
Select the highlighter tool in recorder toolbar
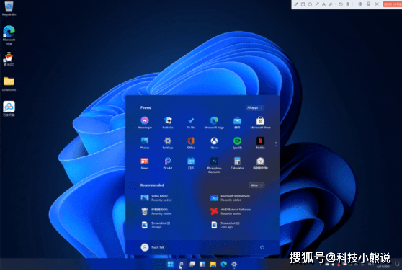(331, 4)
